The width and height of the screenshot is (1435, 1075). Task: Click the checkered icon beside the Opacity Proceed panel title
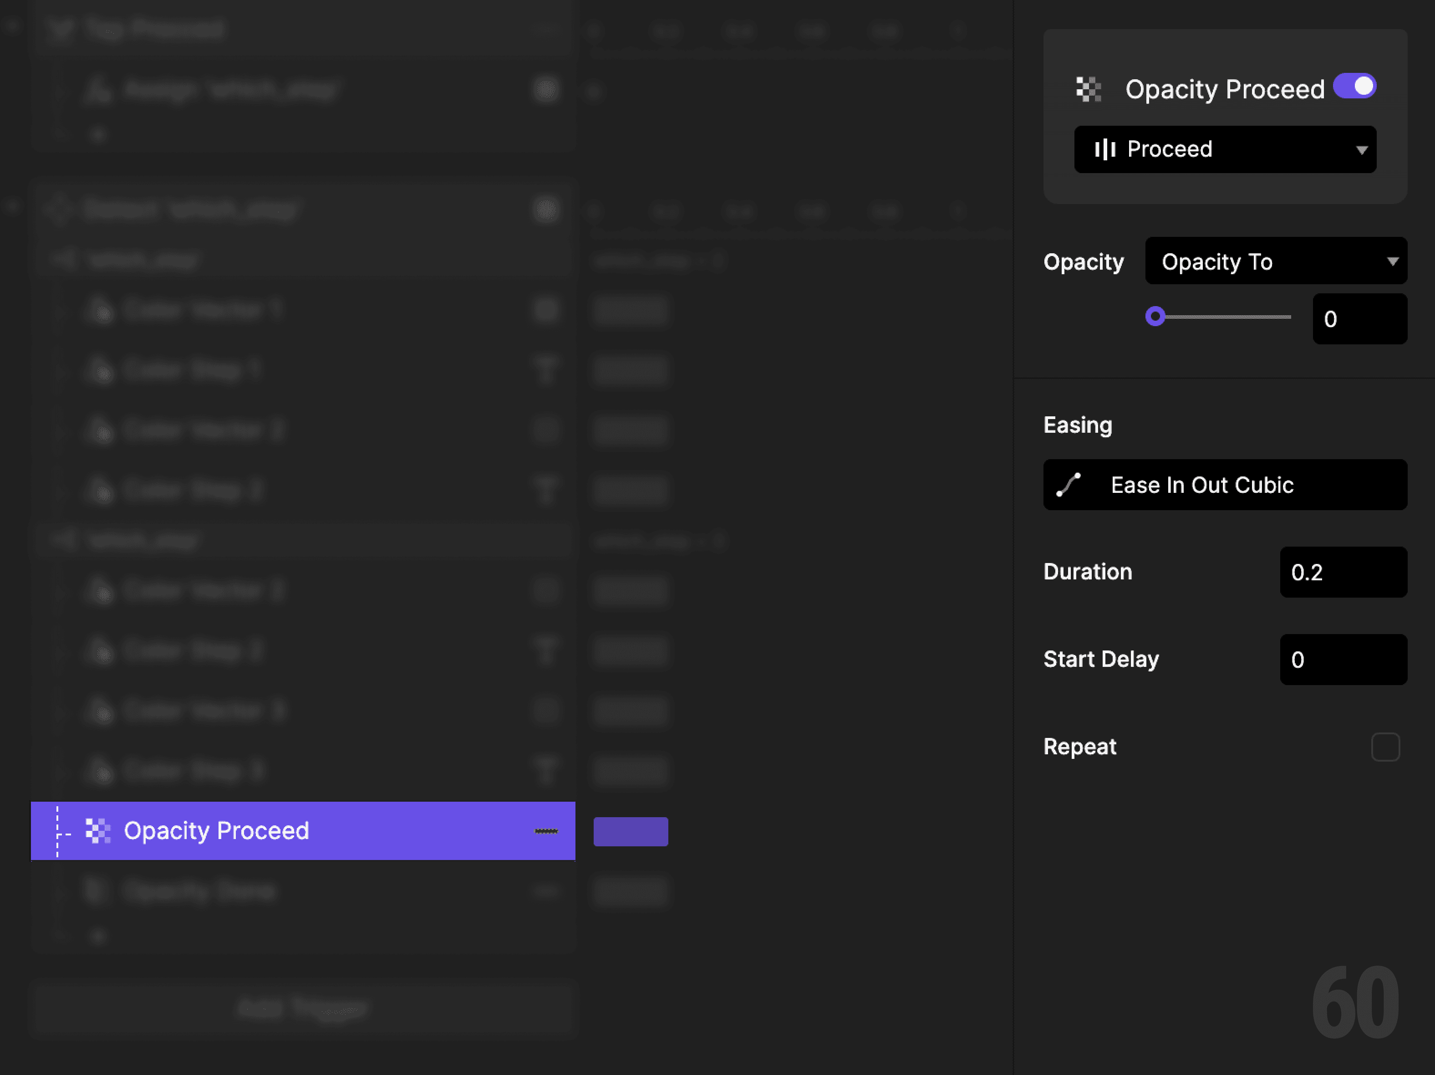[x=1089, y=89]
